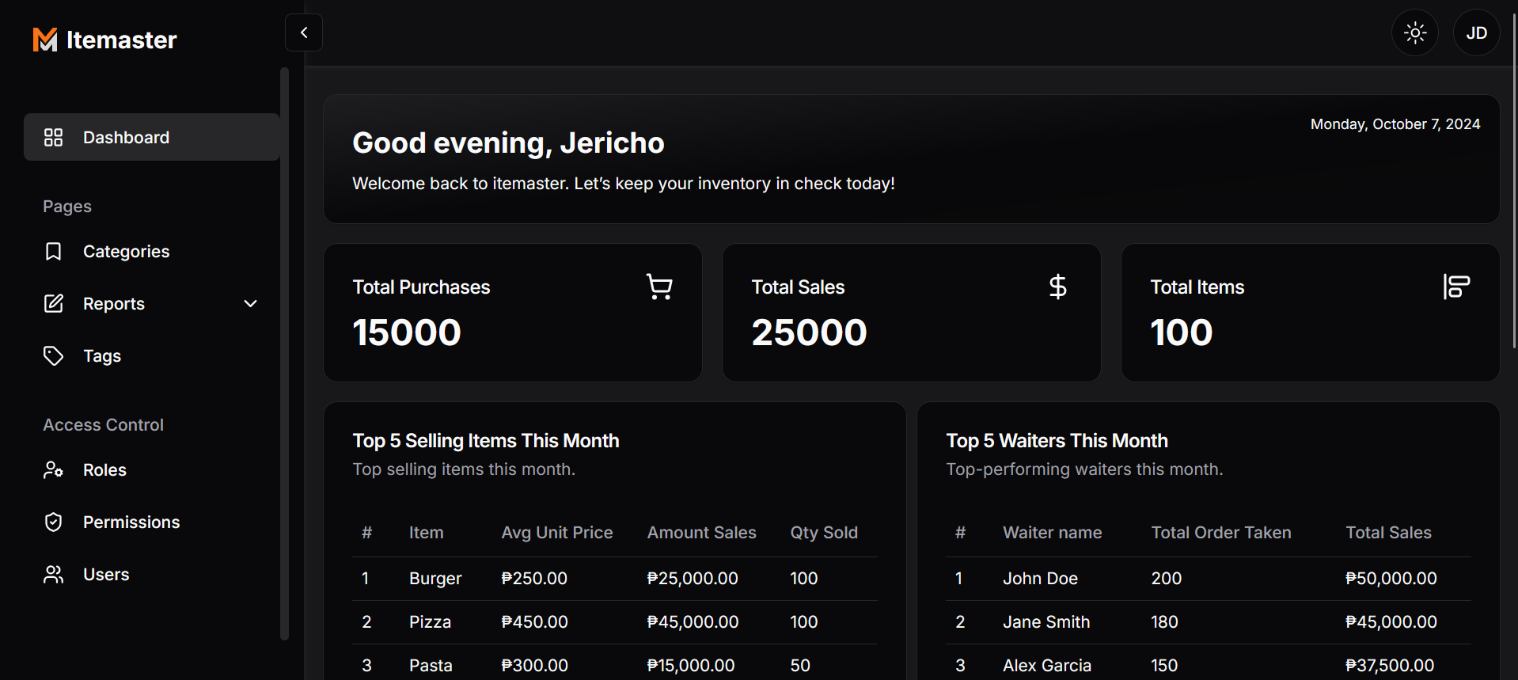This screenshot has width=1518, height=680.
Task: Click the Reports pencil-edit icon
Action: click(x=53, y=304)
